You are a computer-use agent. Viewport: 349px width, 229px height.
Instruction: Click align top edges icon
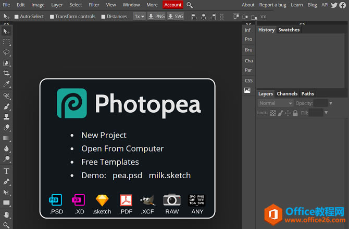point(236,17)
